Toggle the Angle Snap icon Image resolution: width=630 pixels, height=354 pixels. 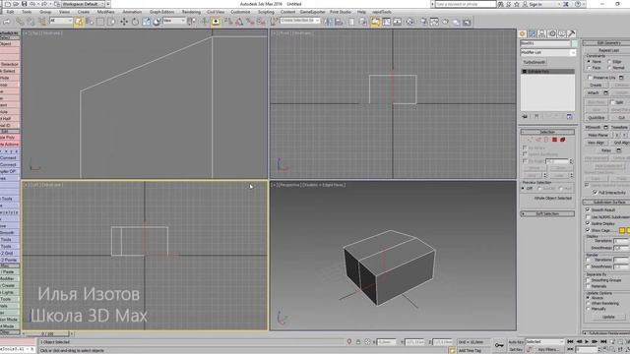point(239,22)
